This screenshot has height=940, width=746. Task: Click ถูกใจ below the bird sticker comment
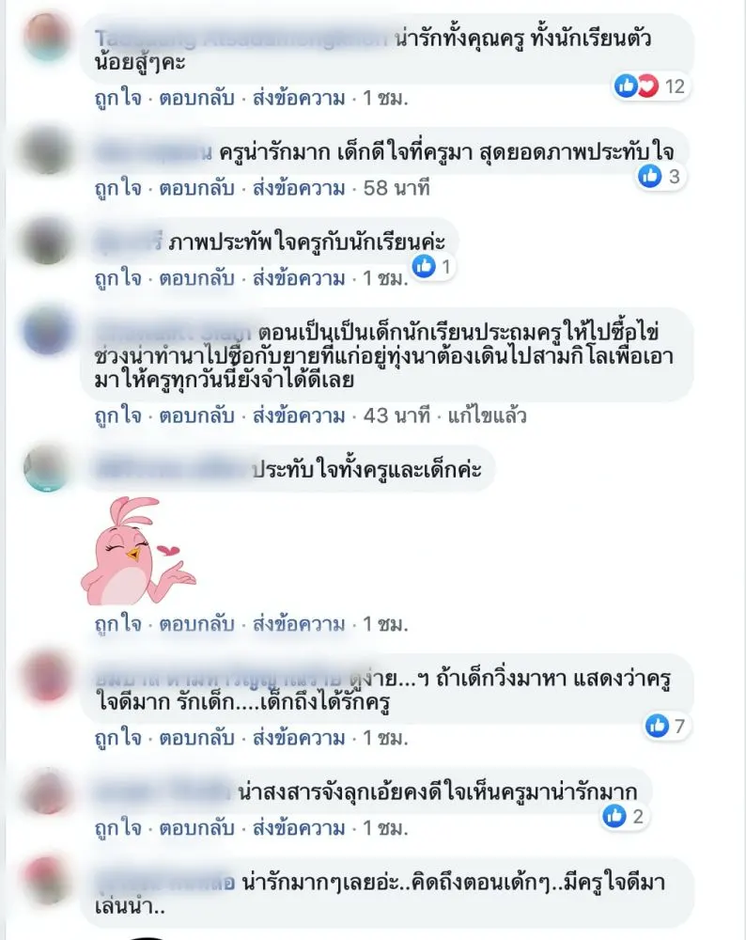point(118,624)
